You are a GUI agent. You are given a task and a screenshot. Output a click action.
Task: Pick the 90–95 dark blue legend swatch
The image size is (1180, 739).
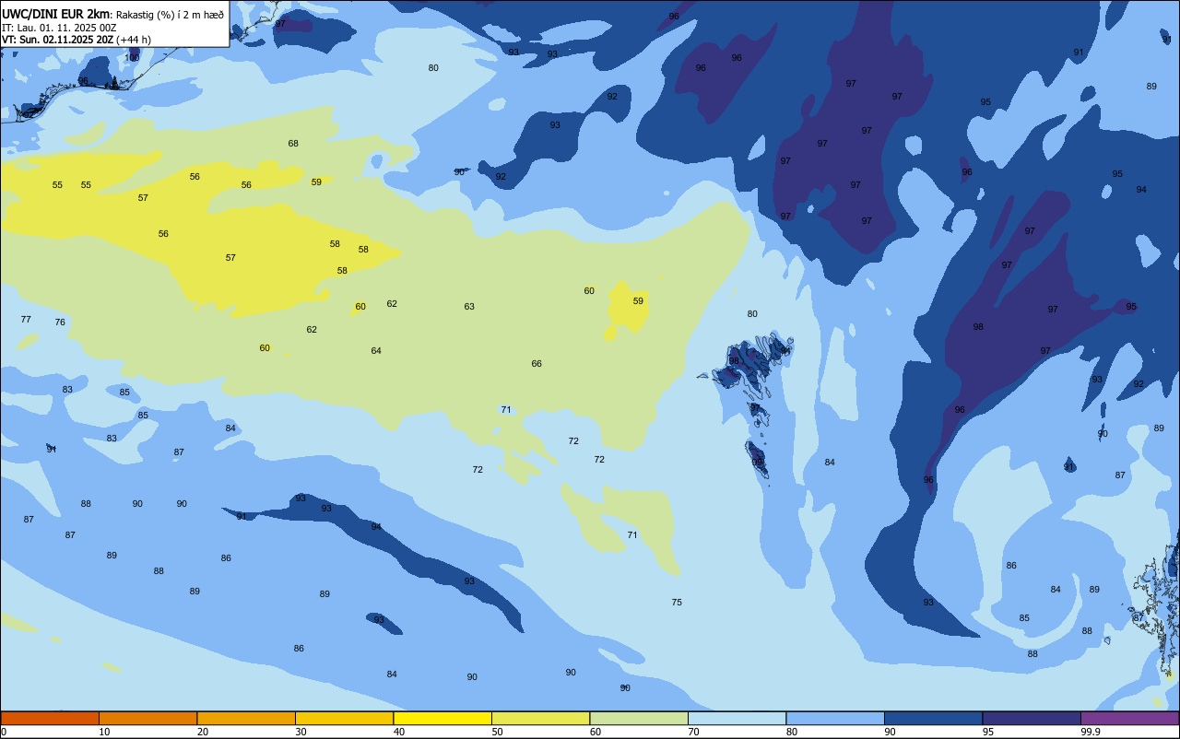(933, 718)
